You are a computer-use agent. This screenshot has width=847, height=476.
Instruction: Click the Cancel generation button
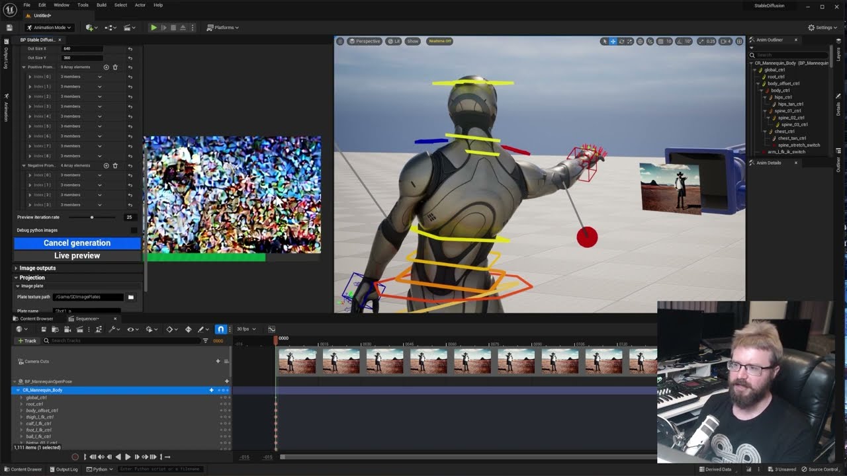tap(77, 243)
